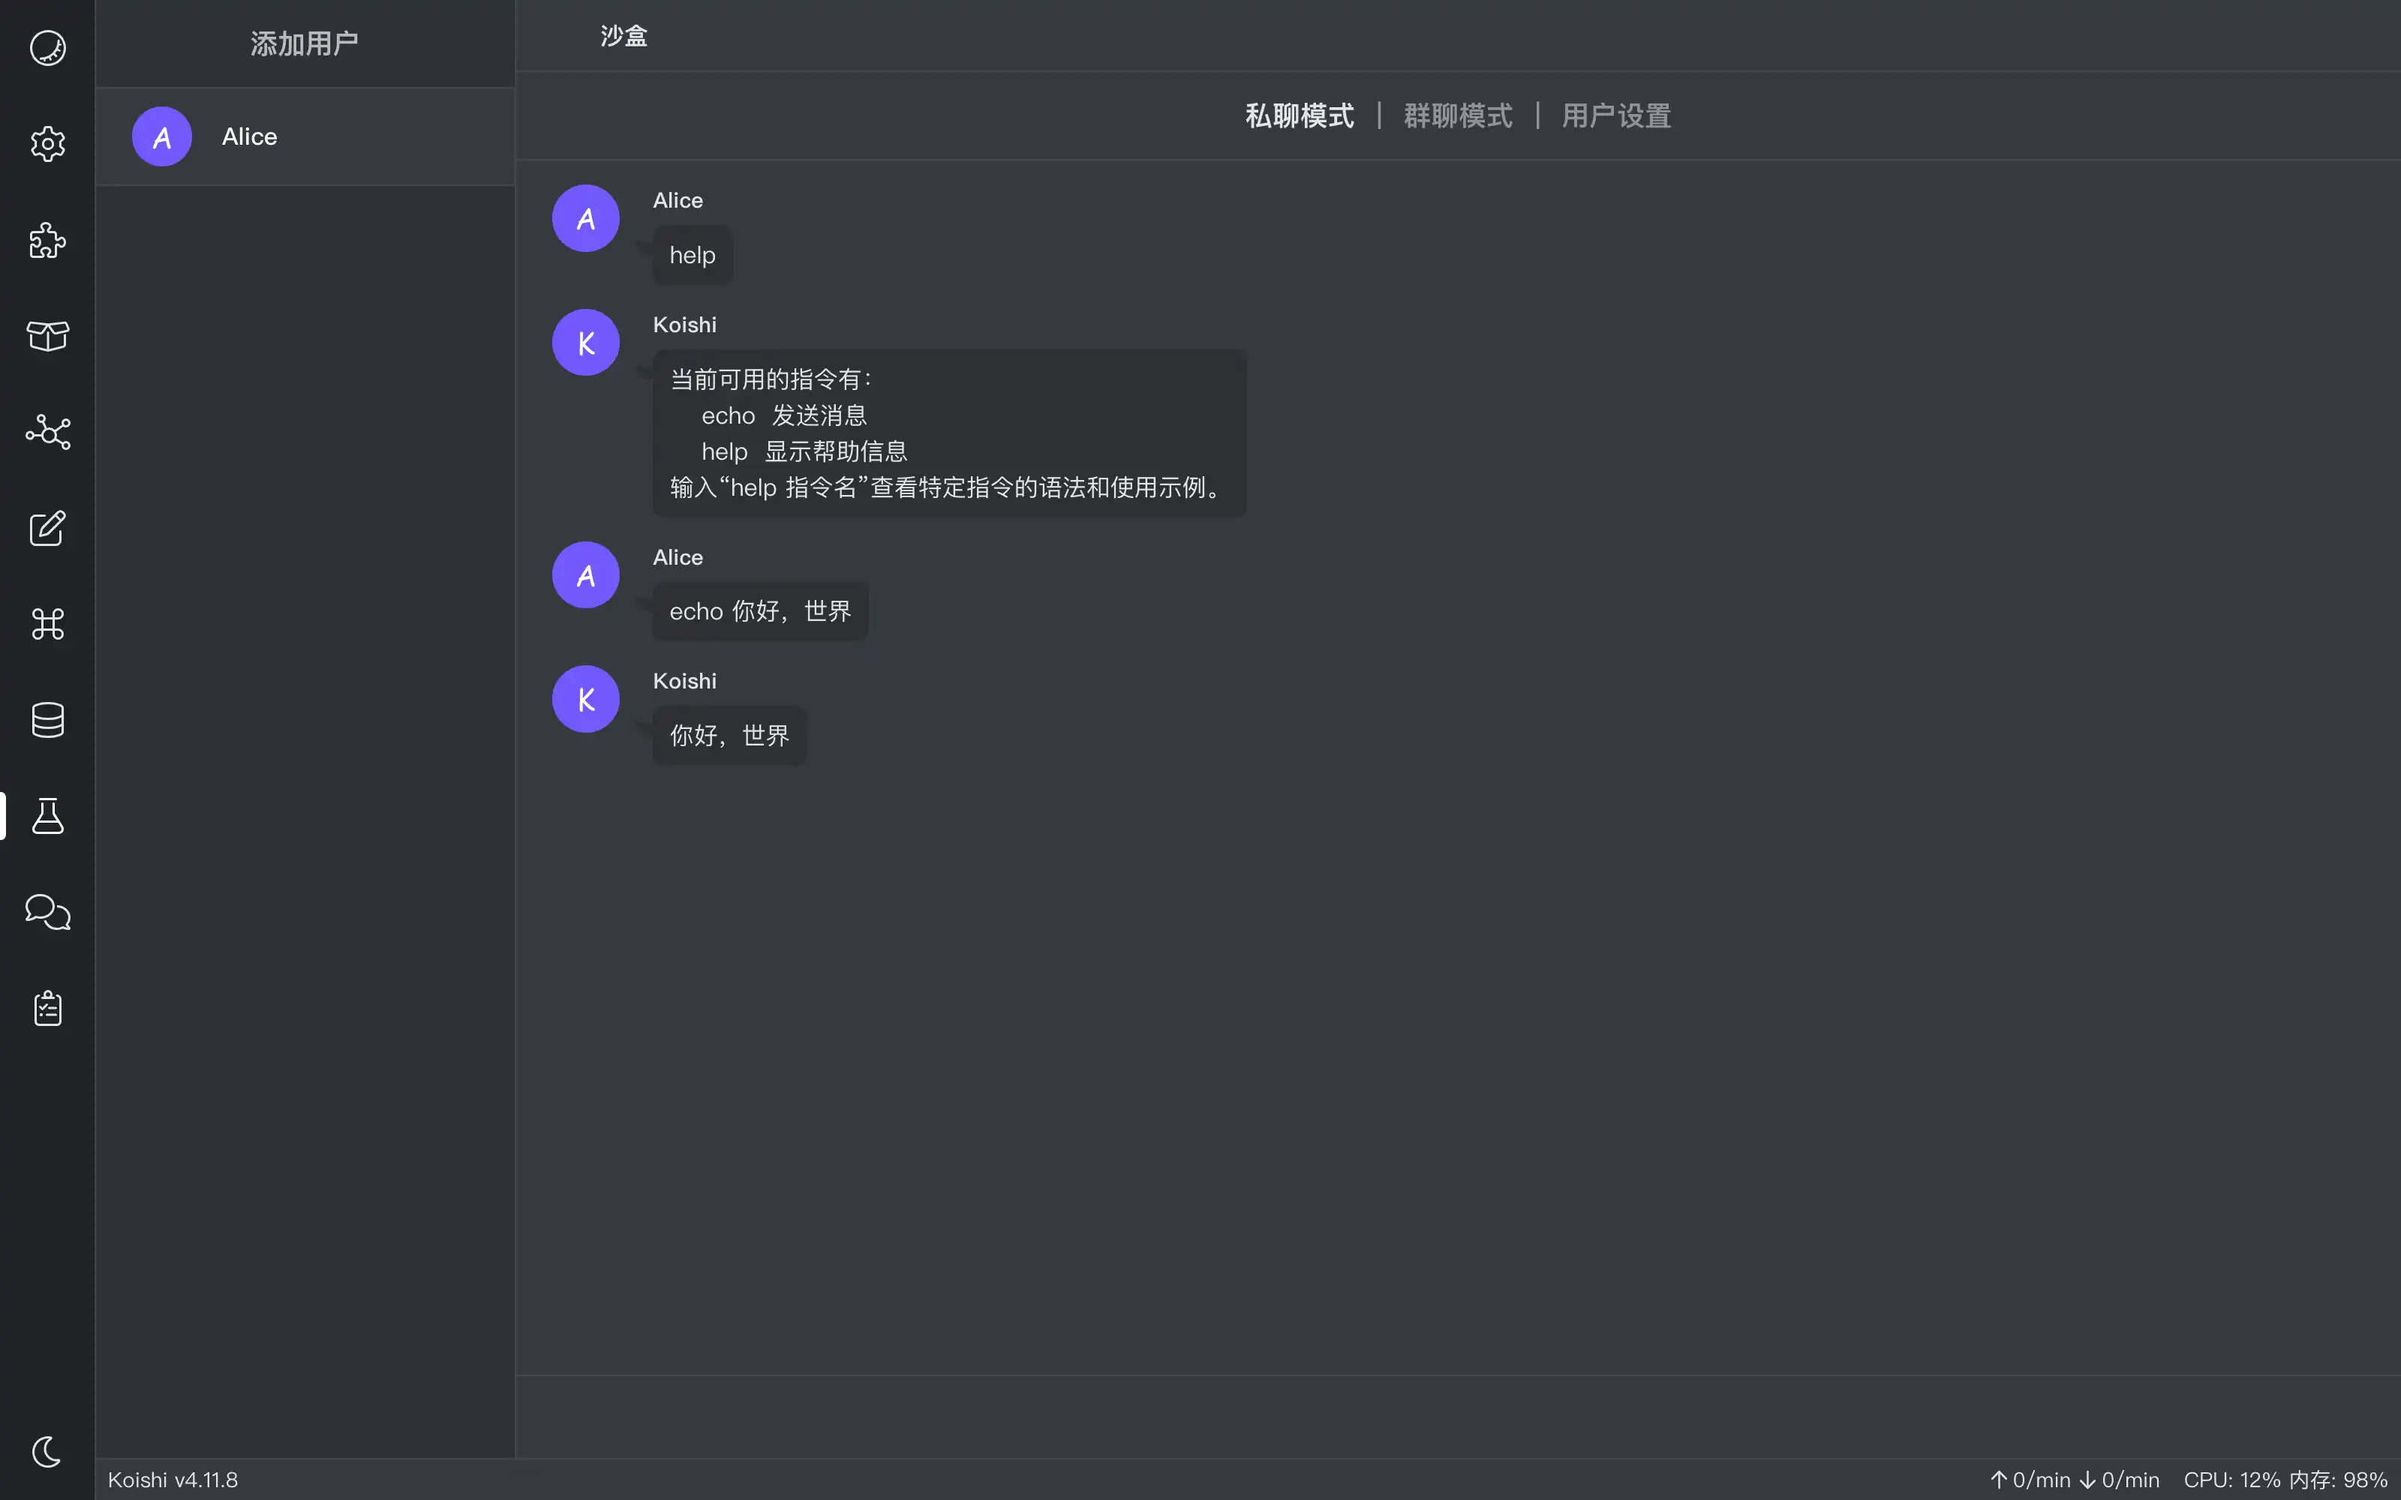Open the logs clipboard icon
2401x1500 pixels.
47,1008
